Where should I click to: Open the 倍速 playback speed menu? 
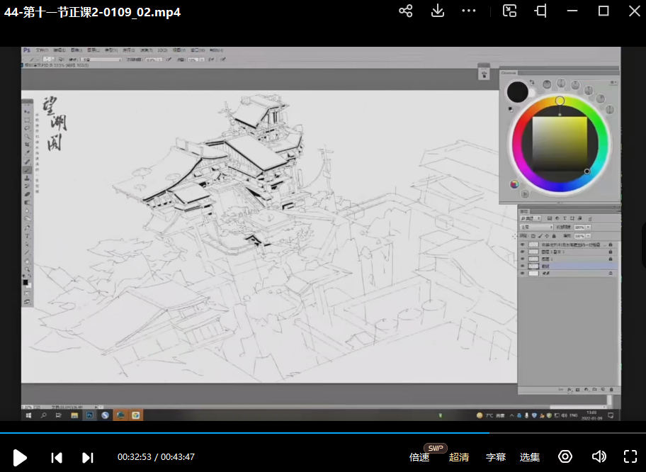pos(419,457)
